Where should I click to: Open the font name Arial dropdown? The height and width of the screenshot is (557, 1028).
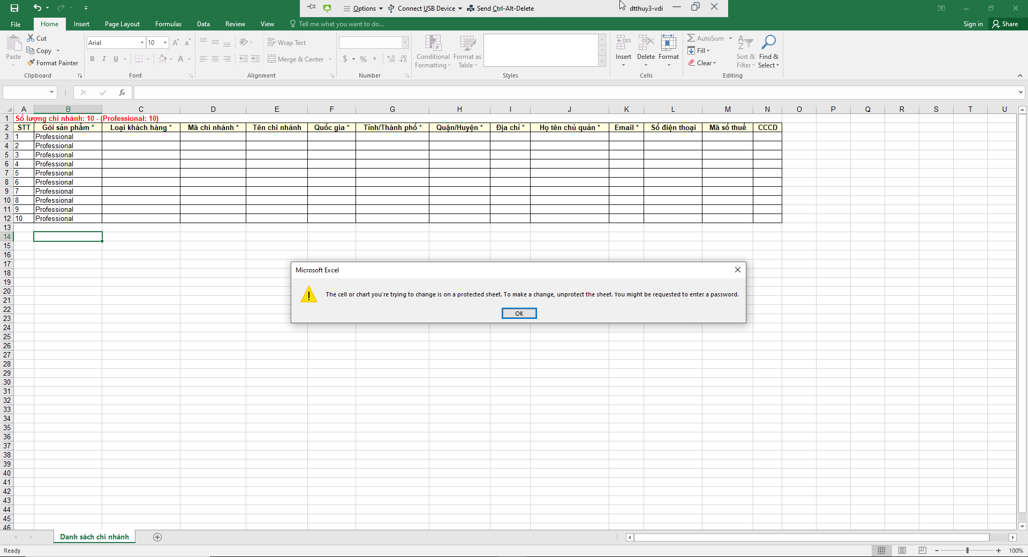coord(142,43)
